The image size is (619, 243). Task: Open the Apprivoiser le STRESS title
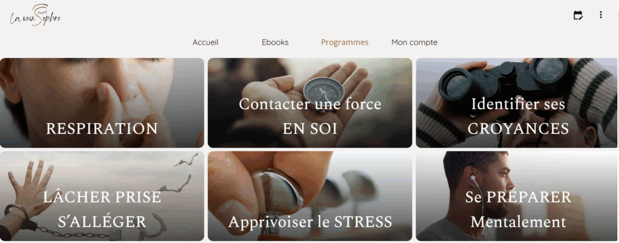click(x=310, y=222)
